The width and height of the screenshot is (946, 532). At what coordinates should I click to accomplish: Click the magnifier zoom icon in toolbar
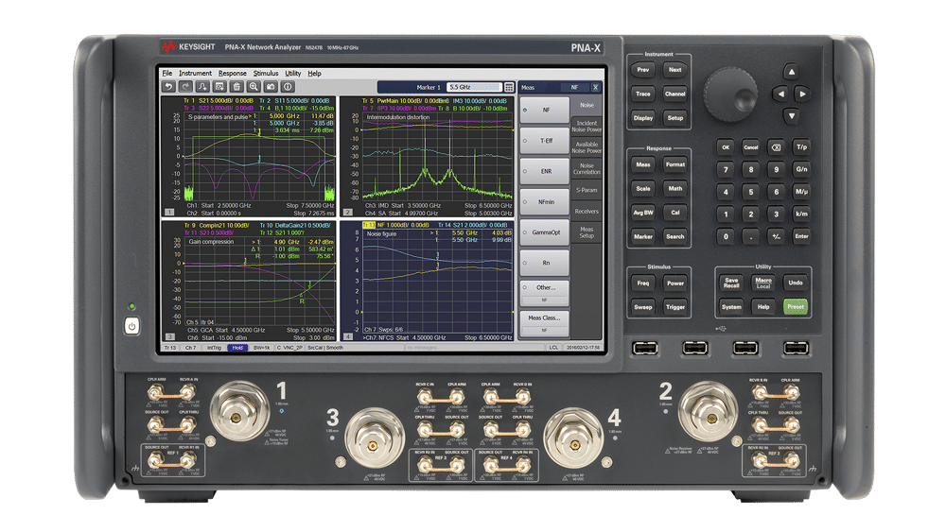click(x=254, y=87)
